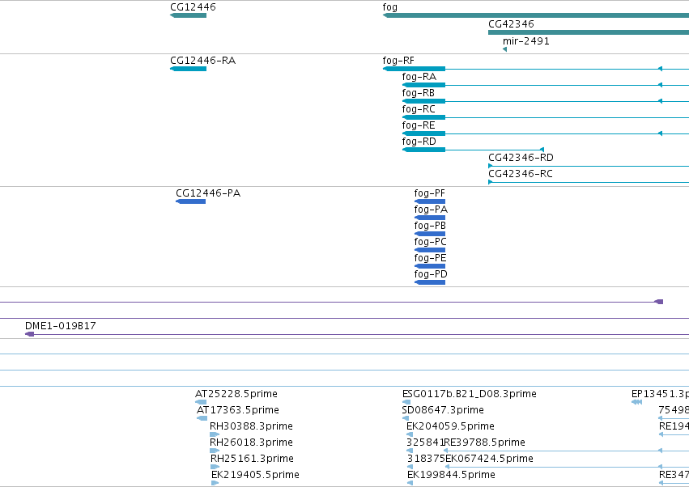Click the RE39788.5prime EST label
The image size is (689, 487).
point(485,443)
